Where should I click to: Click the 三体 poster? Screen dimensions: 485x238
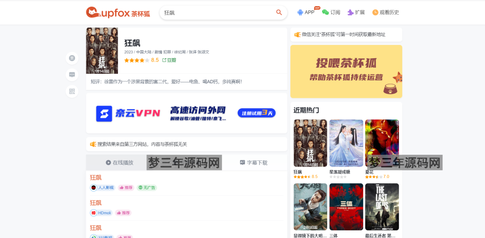tap(346, 207)
